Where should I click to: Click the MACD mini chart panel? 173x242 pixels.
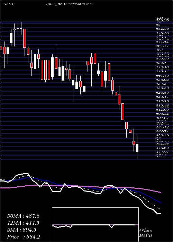click(95, 225)
